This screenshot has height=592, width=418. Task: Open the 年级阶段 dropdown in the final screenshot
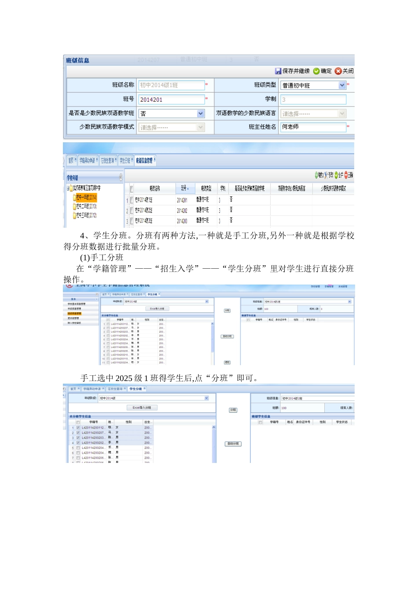[x=207, y=398]
